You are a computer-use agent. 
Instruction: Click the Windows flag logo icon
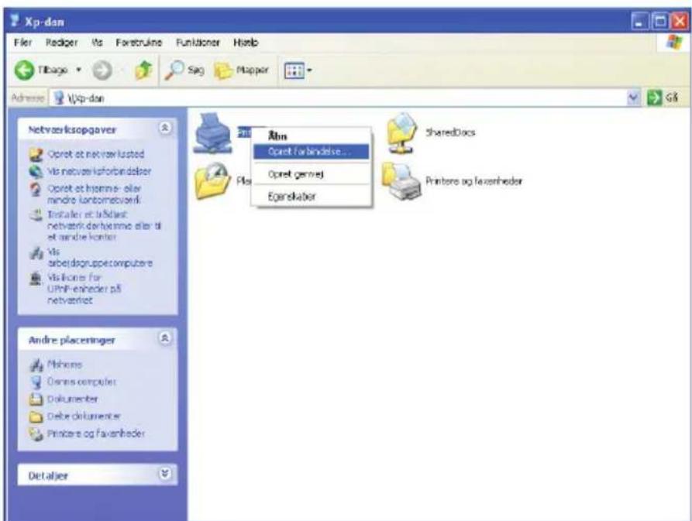(674, 43)
